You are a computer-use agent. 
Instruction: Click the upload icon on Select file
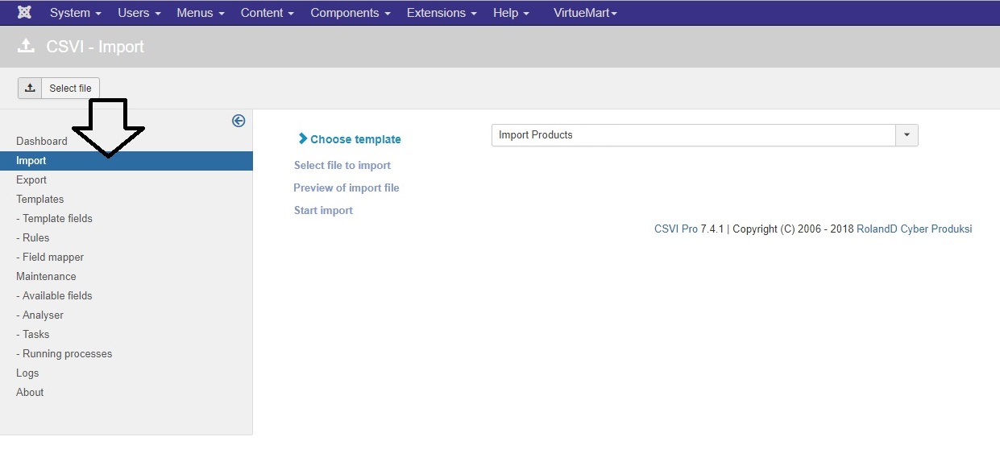click(x=30, y=88)
